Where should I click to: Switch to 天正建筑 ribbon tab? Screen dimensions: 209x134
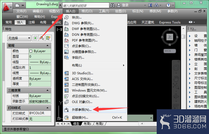point(148,22)
